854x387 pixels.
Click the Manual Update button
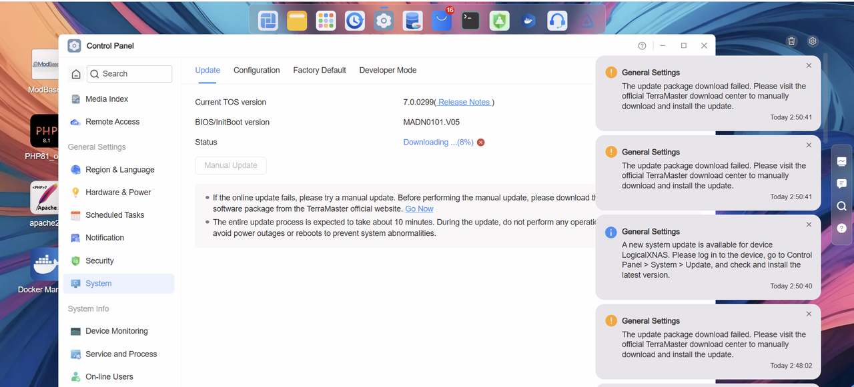coord(231,165)
